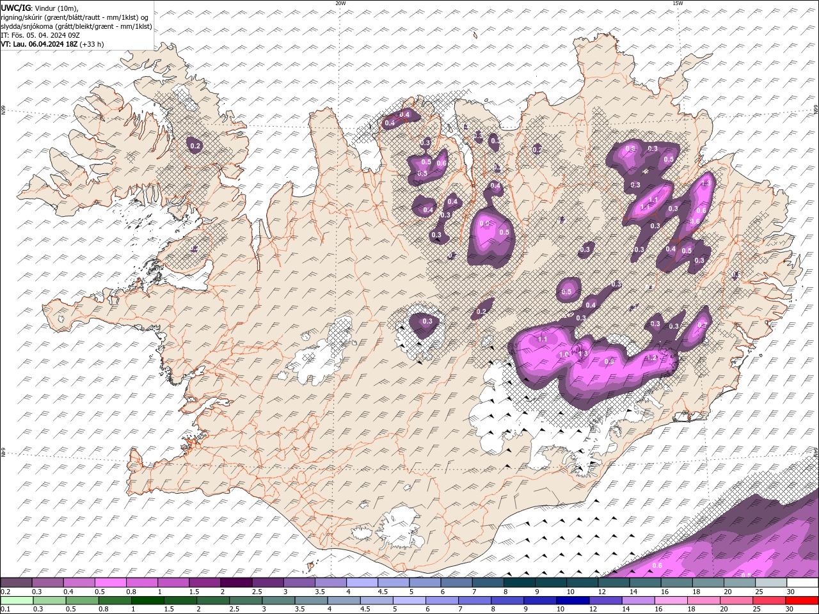
Task: Click the 'IT: Fös. 05. 04. 2024 09Z' initial time text
Action: click(x=40, y=35)
